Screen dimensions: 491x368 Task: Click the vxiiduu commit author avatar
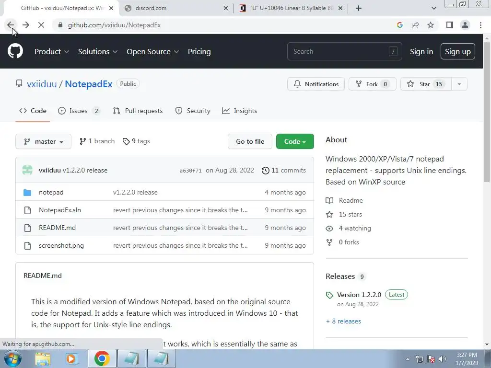tap(27, 170)
